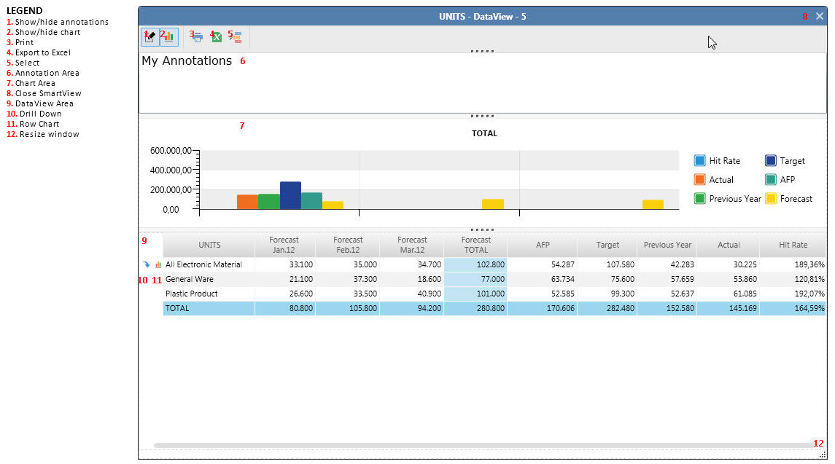Toggle the show/hide chart toolbar button
Viewport: 835px width, 464px height.
click(x=168, y=36)
